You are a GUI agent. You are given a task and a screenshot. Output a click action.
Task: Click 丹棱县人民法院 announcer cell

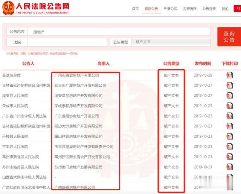15,137
